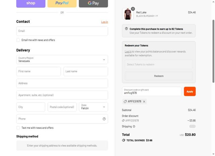Check text me with news and offers
The width and height of the screenshot is (215, 156).
pos(18,128)
